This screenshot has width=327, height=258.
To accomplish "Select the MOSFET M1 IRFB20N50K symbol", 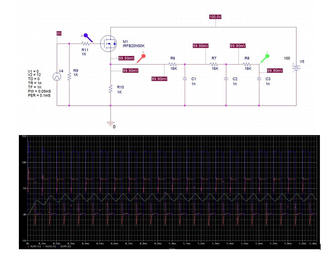I will point(109,43).
